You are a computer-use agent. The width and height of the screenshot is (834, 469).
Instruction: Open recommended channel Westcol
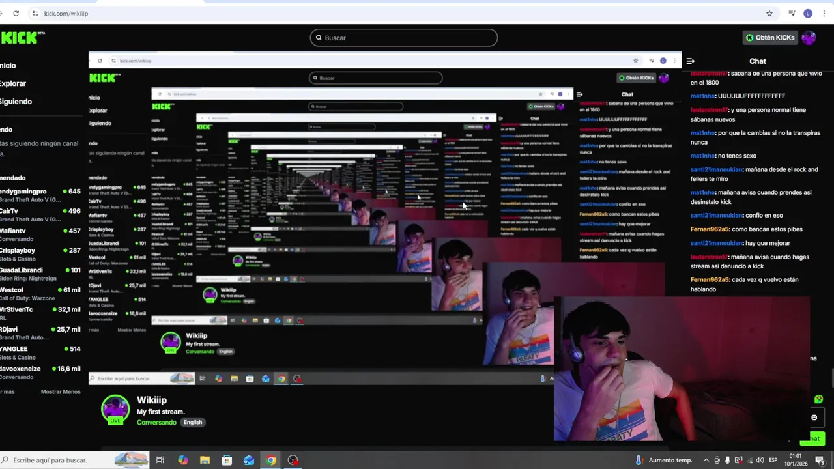(x=40, y=293)
